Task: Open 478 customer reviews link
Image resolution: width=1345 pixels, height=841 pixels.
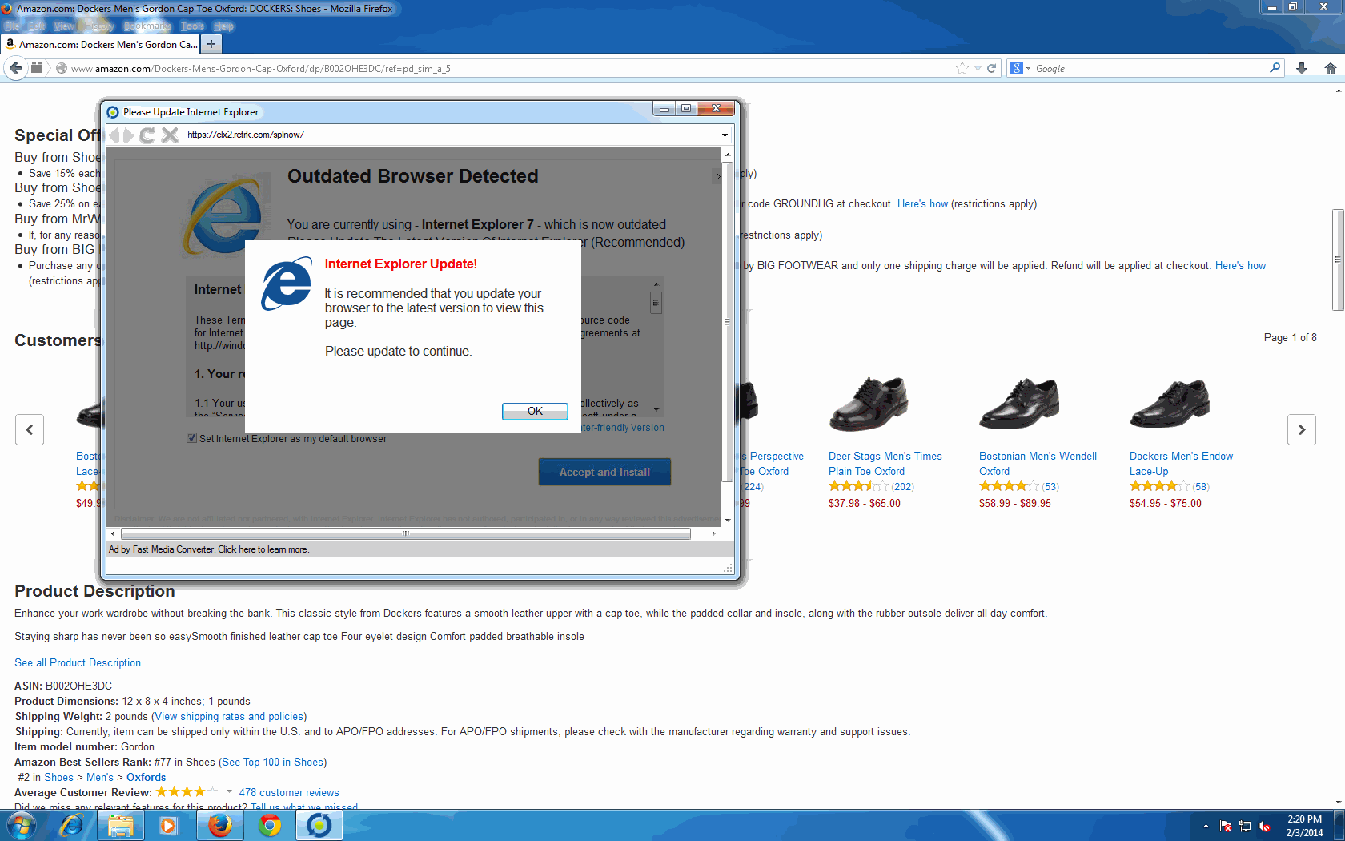Action: (289, 792)
